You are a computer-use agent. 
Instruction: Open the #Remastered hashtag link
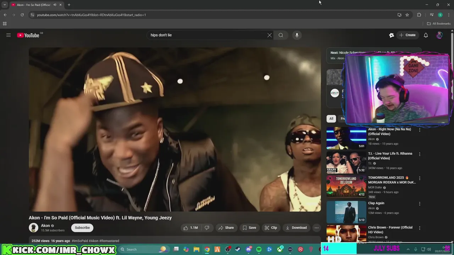tap(109, 241)
